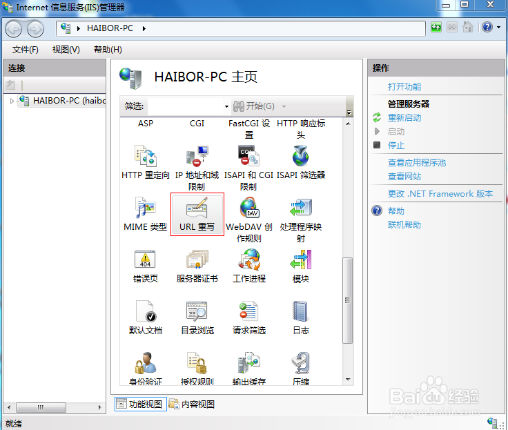
Task: Open the 视图(V) menu
Action: tap(66, 50)
